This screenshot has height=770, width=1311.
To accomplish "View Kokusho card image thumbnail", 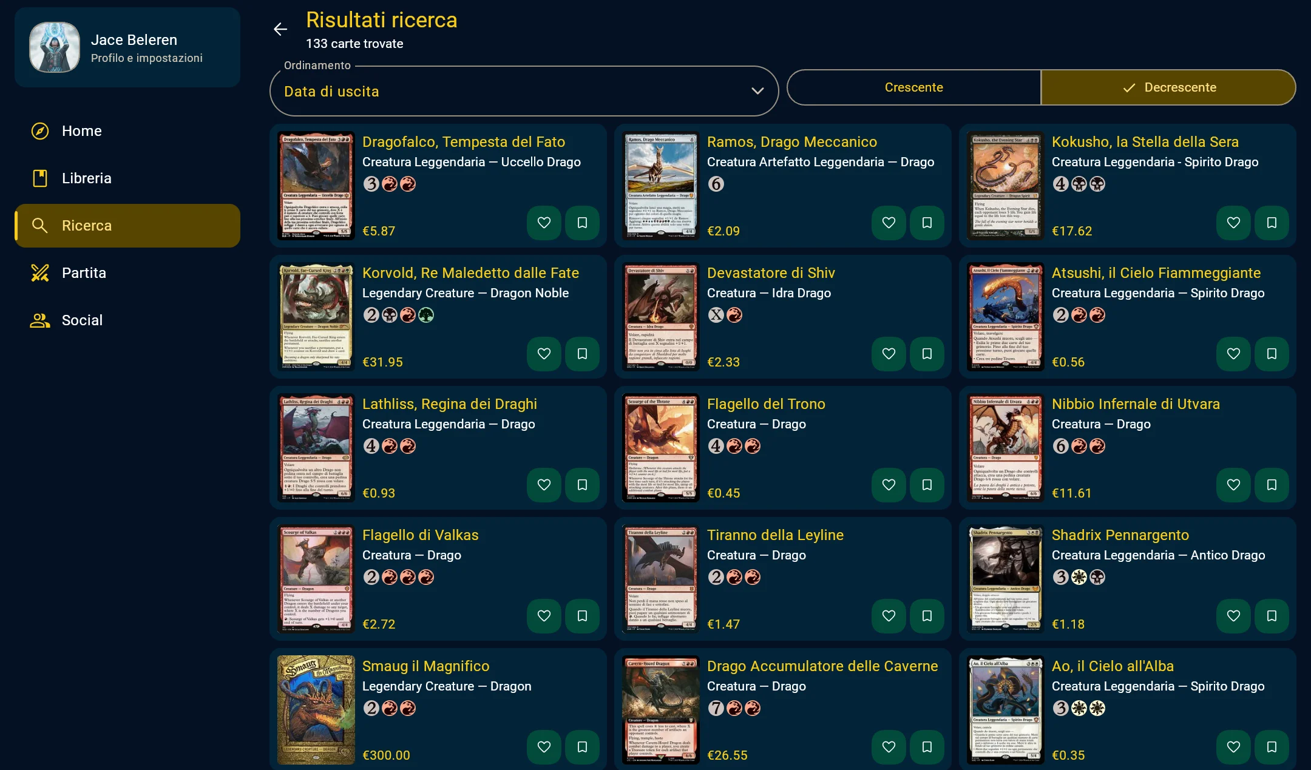I will (x=1005, y=186).
